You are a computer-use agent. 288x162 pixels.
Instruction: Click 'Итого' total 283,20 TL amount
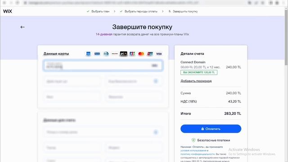coord(233,113)
